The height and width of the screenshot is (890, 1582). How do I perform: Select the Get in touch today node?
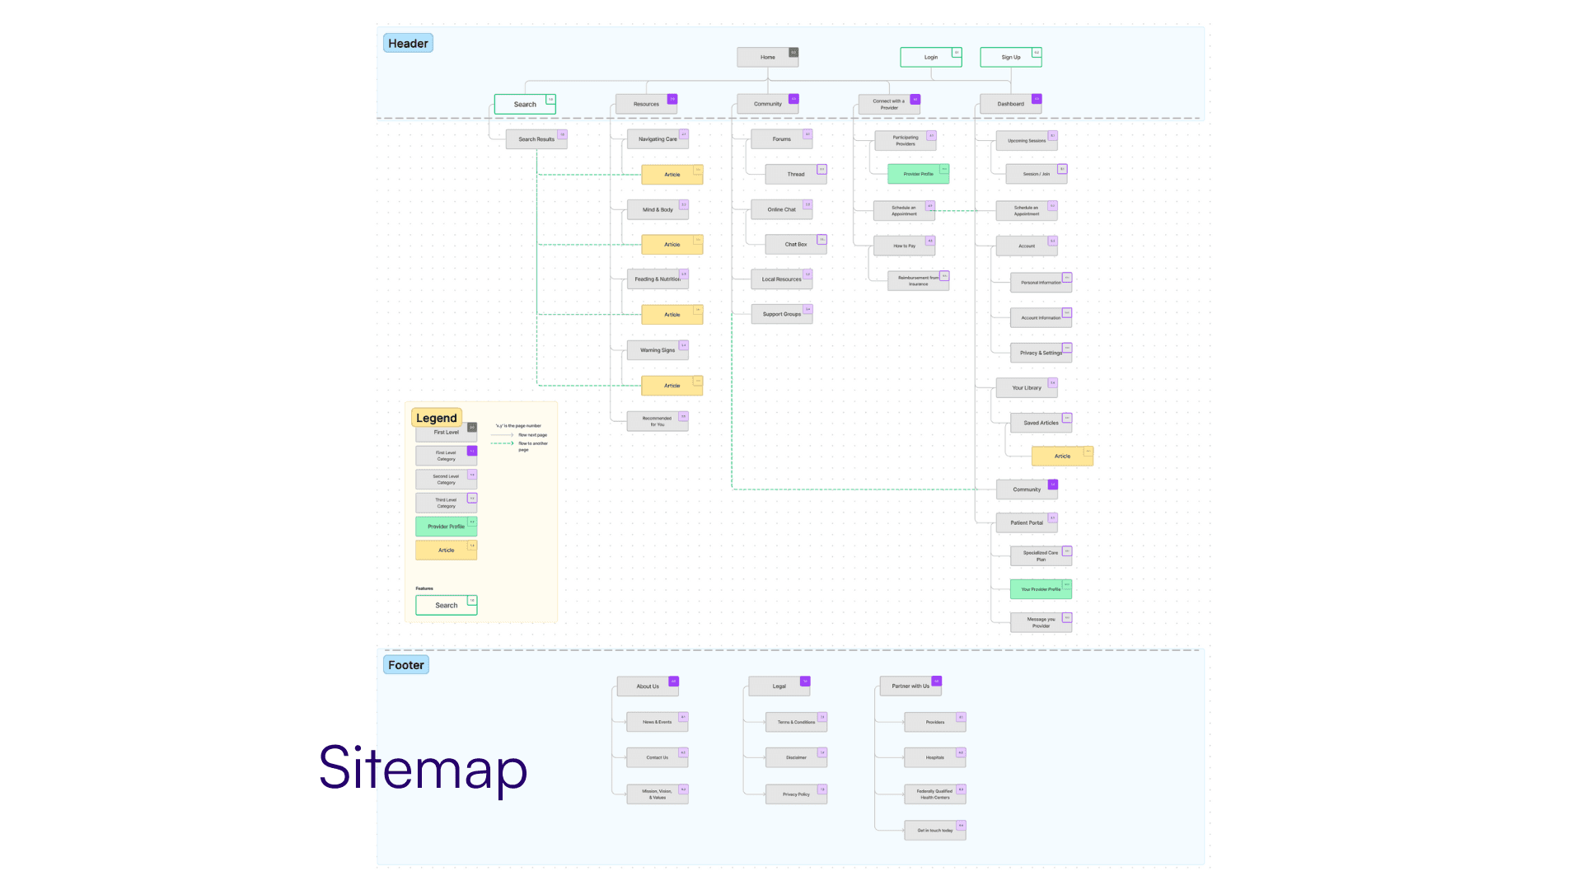pyautogui.click(x=934, y=831)
